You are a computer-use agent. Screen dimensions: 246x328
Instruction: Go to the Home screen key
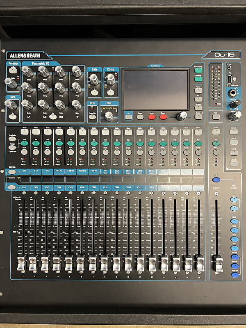coord(198,91)
